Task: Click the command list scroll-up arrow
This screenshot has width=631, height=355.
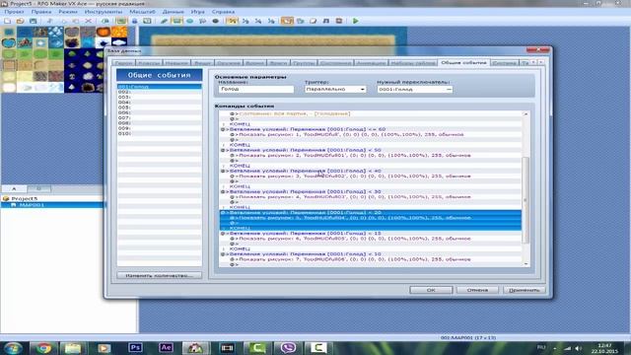Action: tap(526, 114)
